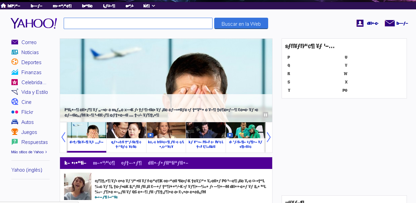The width and height of the screenshot is (416, 203).
Task: Open the main hero image of the man and airplane
Action: tap(166, 80)
